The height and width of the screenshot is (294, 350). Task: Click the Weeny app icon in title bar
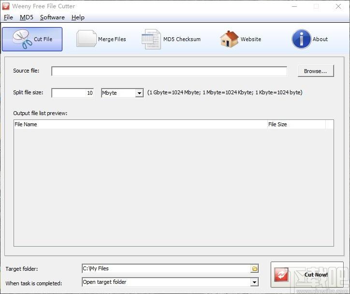pyautogui.click(x=6, y=6)
